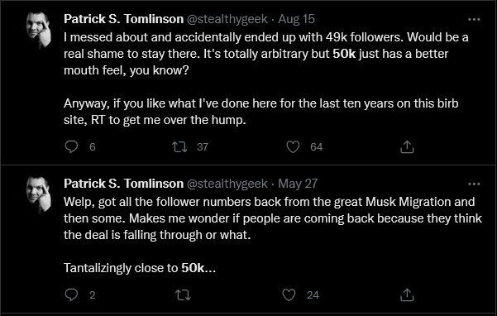Open more options on the May 27 tweet

[x=474, y=184]
